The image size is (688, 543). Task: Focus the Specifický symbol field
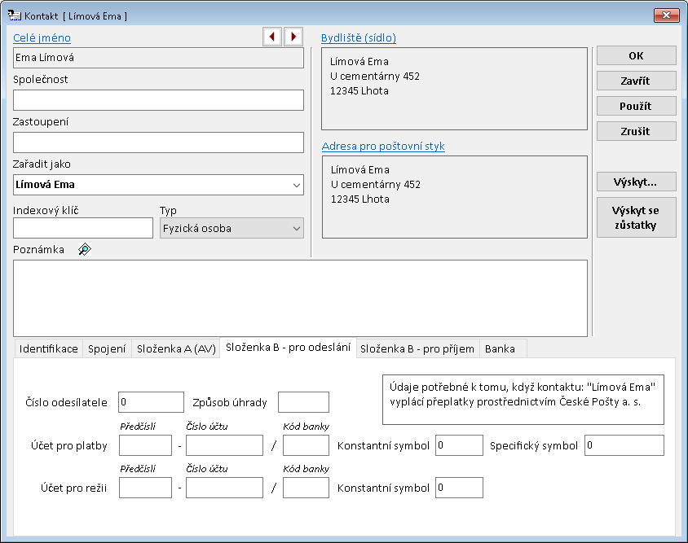624,445
